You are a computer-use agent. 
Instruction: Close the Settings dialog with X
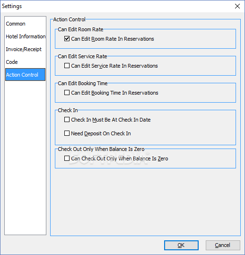[237, 6]
